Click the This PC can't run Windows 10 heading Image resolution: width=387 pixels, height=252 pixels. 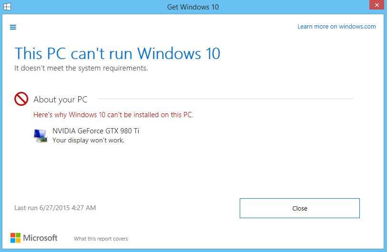117,53
